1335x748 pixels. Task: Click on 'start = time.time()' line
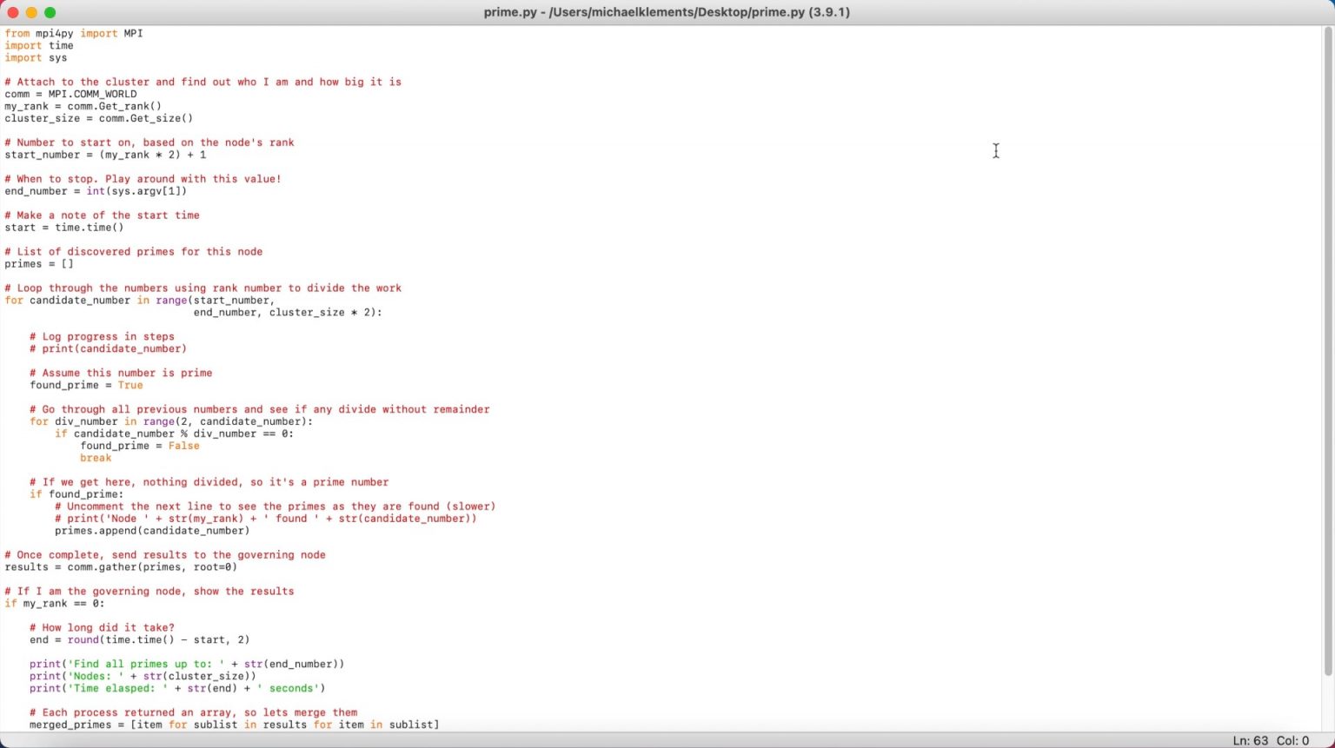[x=64, y=228]
